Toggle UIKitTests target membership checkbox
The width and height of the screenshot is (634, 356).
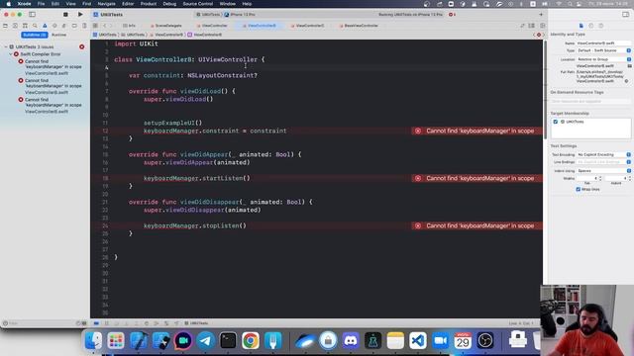[555, 122]
